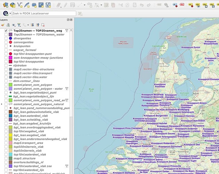Click the yellow pin labels tool
The height and width of the screenshot is (174, 219).
click(x=190, y=5)
